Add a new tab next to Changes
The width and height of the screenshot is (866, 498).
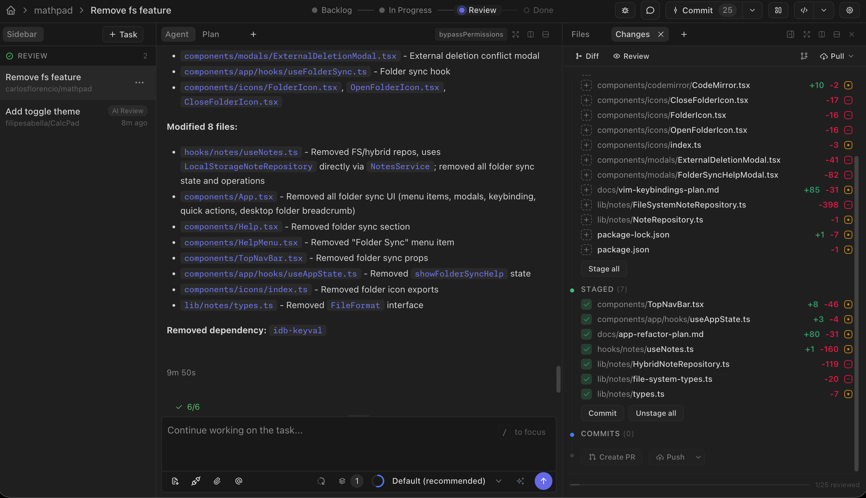click(x=683, y=34)
